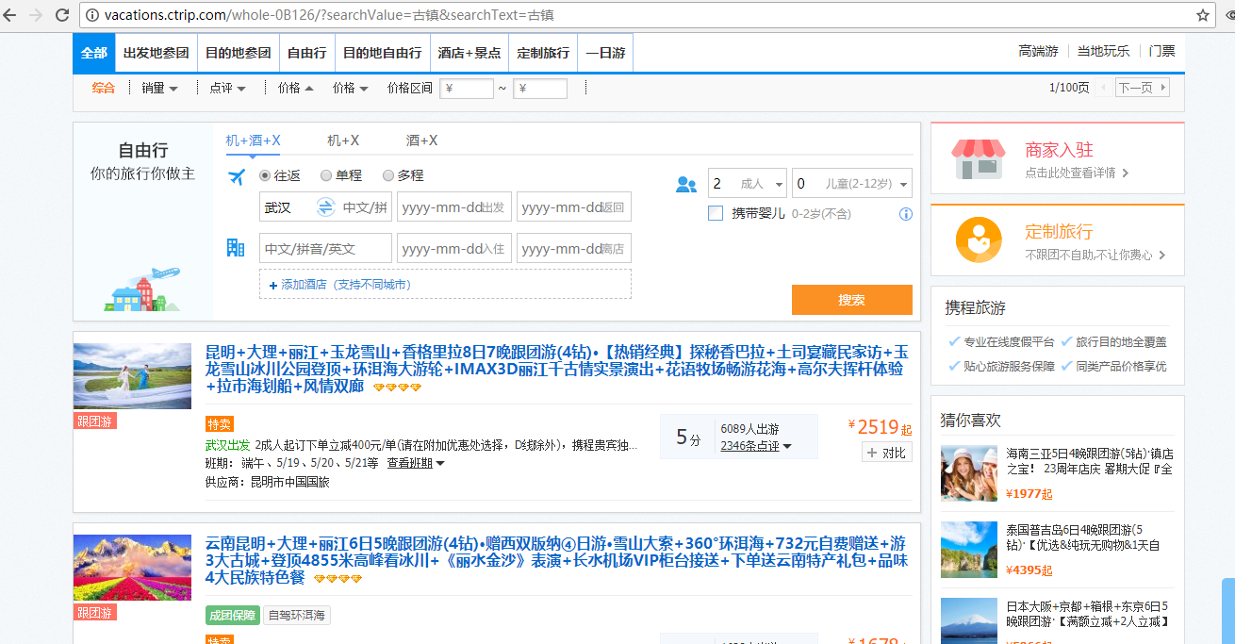The image size is (1235, 644).
Task: Click the browser reload icon
Action: (x=62, y=15)
